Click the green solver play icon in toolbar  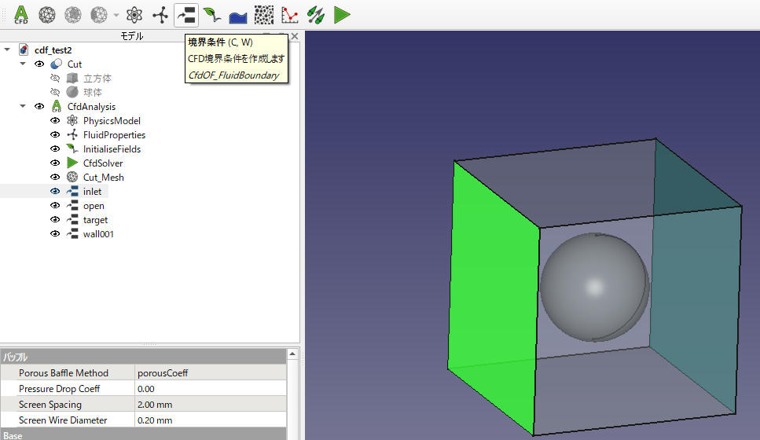point(342,13)
